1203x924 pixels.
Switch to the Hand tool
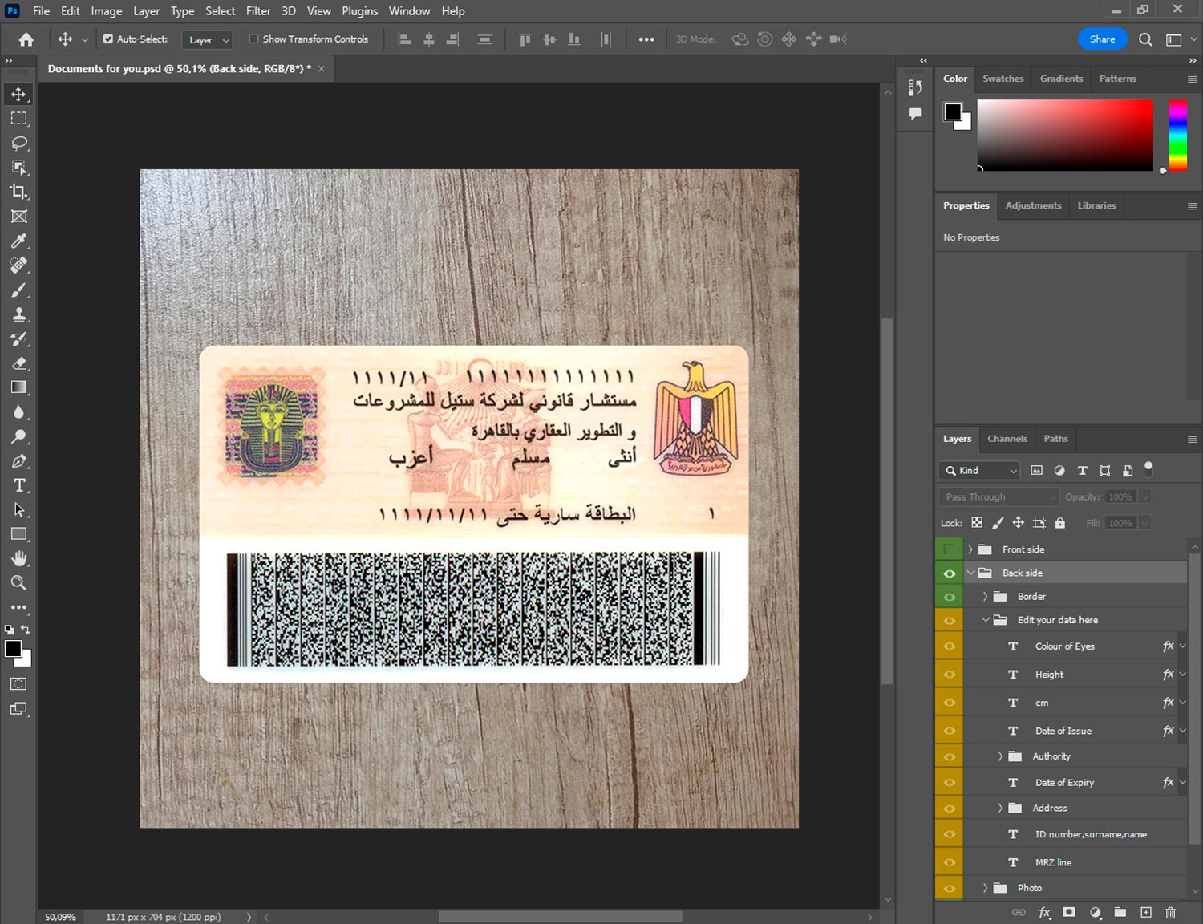coord(18,558)
